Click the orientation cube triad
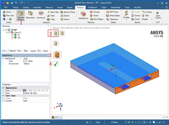169x125 pixels. pyautogui.click(x=58, y=106)
